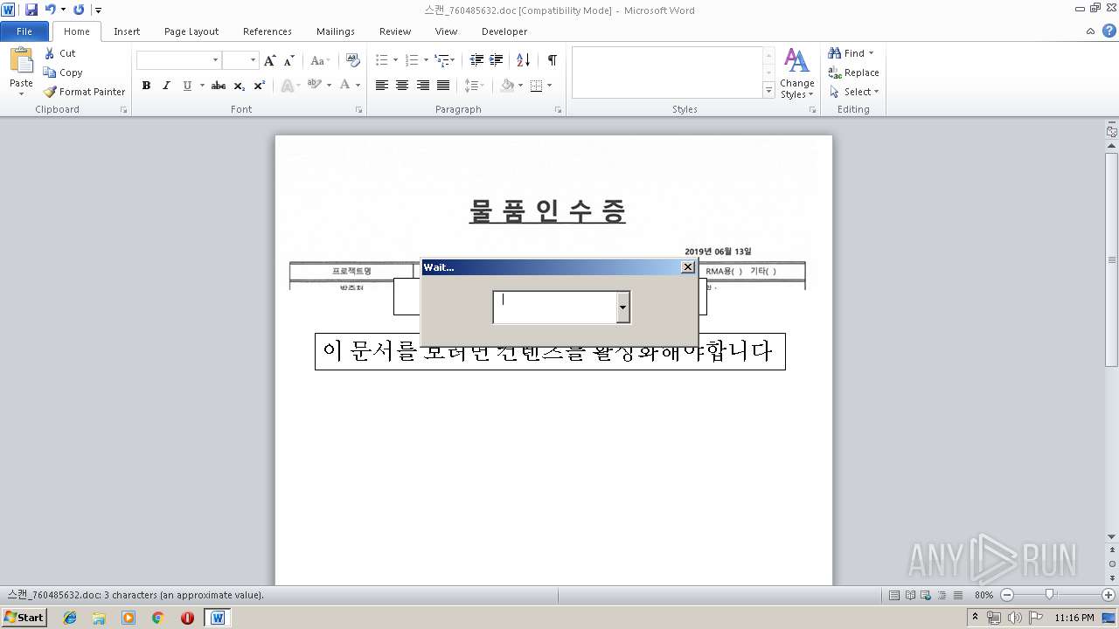Click the Sort icon
1119x629 pixels.
click(524, 60)
